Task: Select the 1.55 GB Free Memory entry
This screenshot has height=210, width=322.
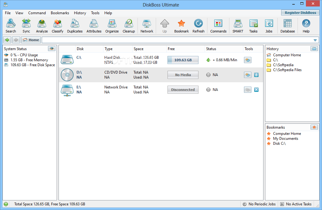Action: (29, 60)
